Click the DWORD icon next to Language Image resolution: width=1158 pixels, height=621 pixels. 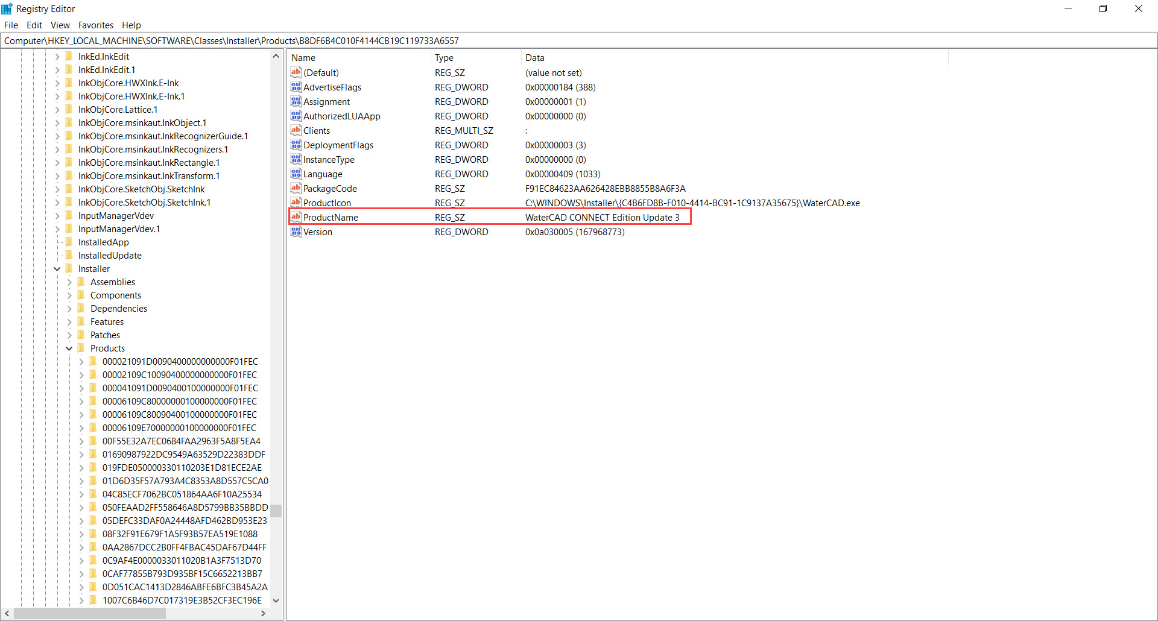tap(296, 174)
